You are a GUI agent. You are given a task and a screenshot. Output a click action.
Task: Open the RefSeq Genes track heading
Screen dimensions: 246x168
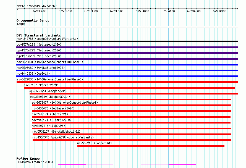click(x=28, y=159)
